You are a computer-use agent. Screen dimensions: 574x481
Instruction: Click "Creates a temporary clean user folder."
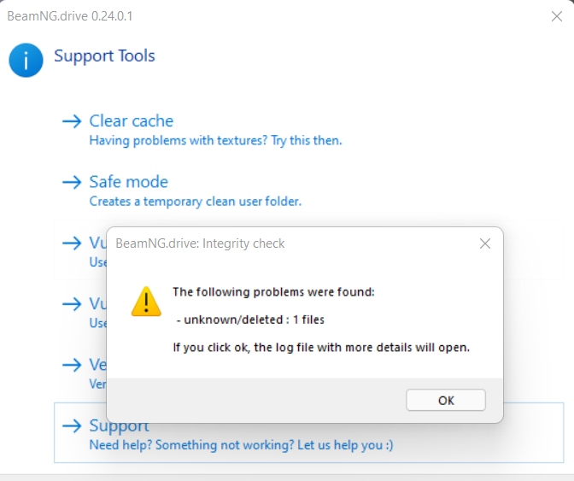pos(196,202)
